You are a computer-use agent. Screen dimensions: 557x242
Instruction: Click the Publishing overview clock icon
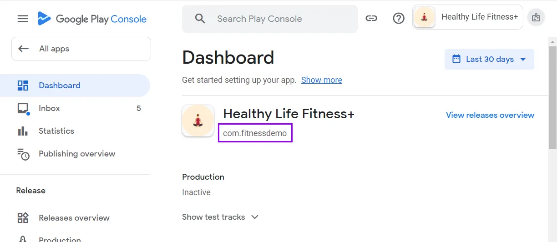coord(23,154)
